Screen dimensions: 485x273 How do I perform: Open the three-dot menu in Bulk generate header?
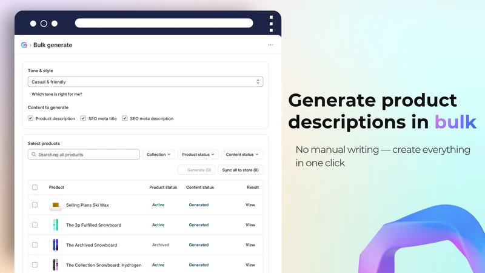[x=270, y=45]
